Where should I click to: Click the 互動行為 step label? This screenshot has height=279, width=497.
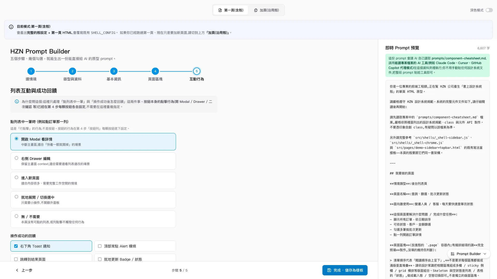click(x=196, y=79)
